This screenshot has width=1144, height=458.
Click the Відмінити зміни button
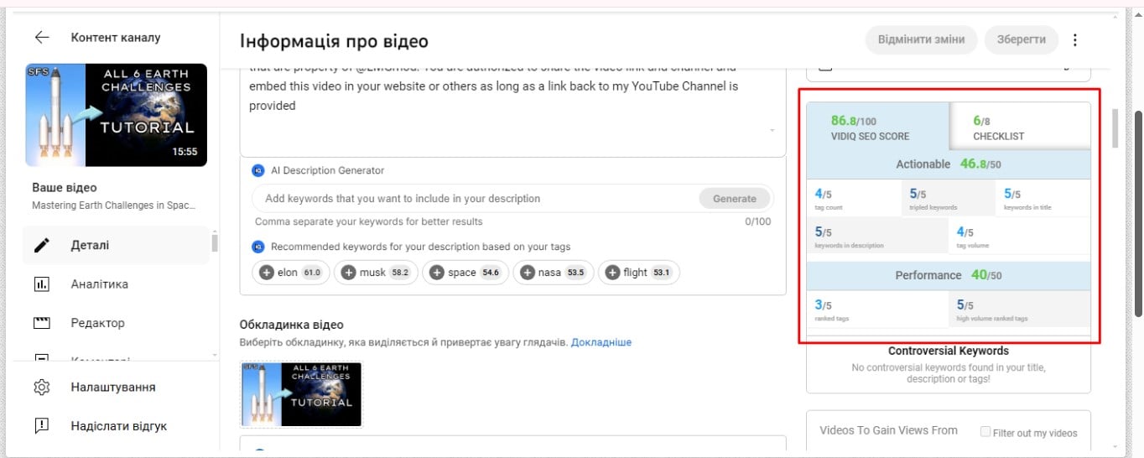(921, 39)
